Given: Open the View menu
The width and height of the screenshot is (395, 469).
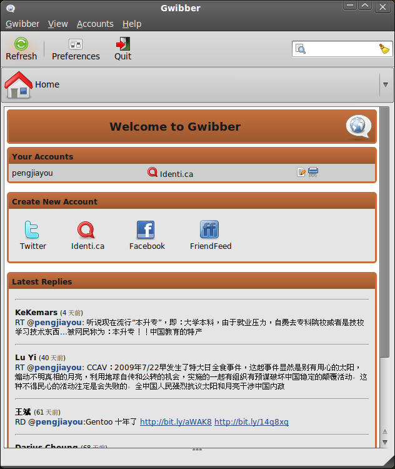Looking at the screenshot, I should [x=58, y=24].
